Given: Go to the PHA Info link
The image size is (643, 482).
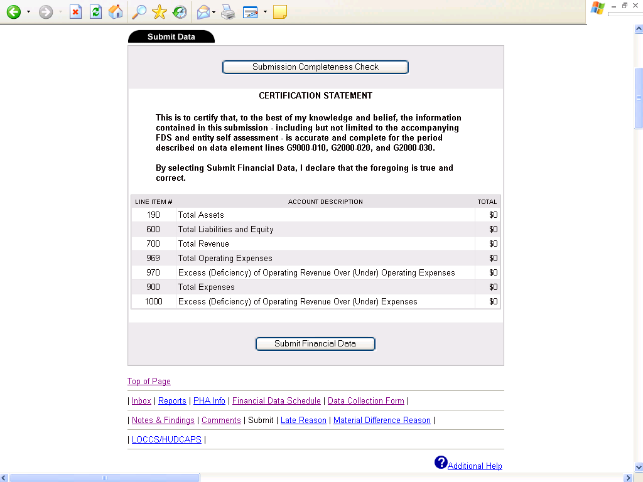Looking at the screenshot, I should [209, 400].
